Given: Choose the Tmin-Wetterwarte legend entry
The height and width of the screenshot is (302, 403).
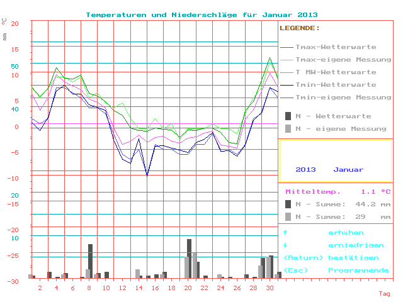Looking at the screenshot, I should 336,85.
